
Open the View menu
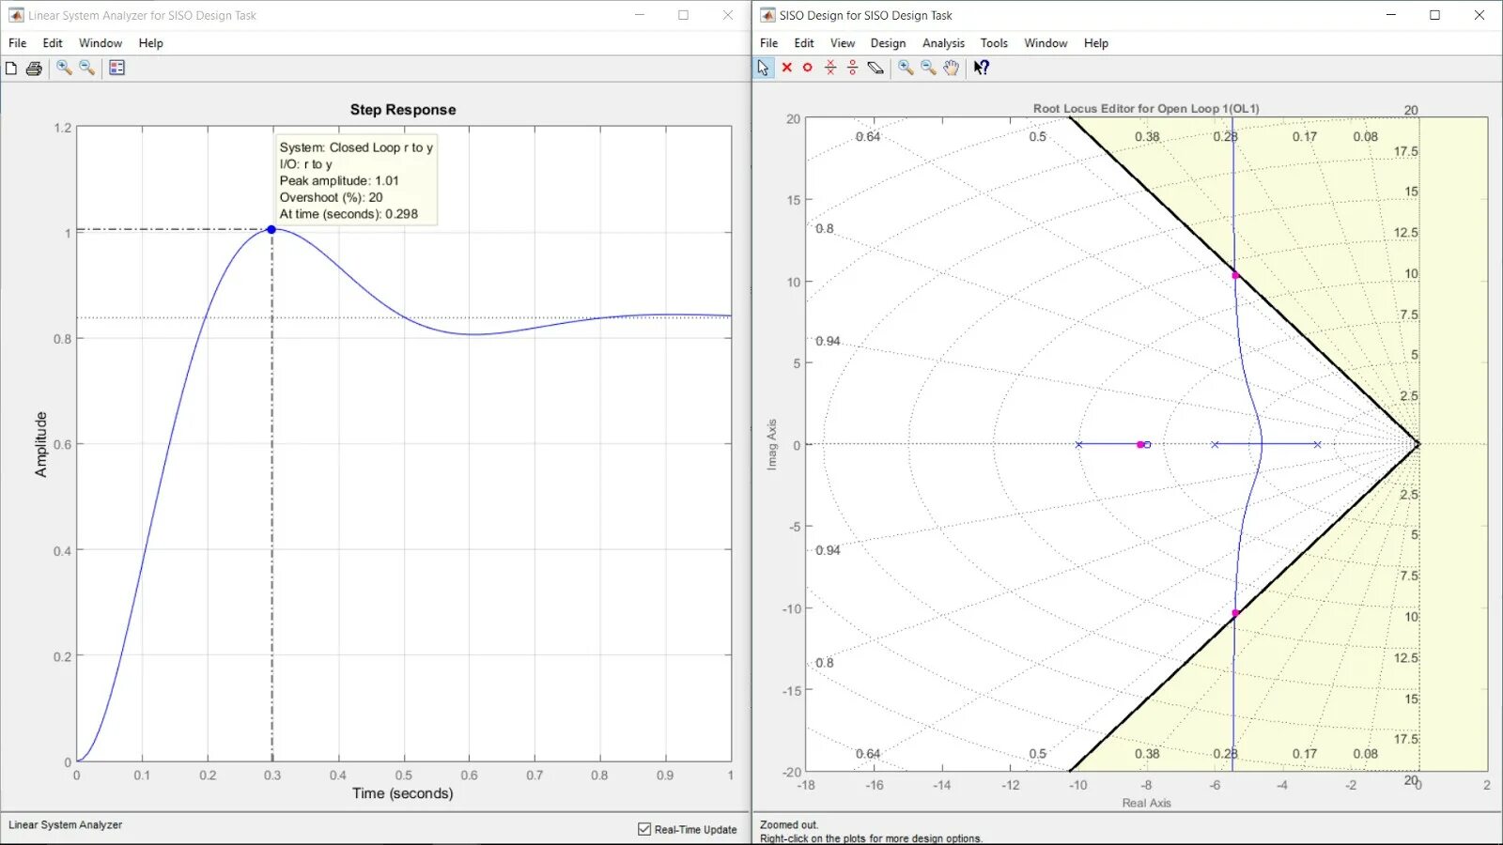point(843,43)
